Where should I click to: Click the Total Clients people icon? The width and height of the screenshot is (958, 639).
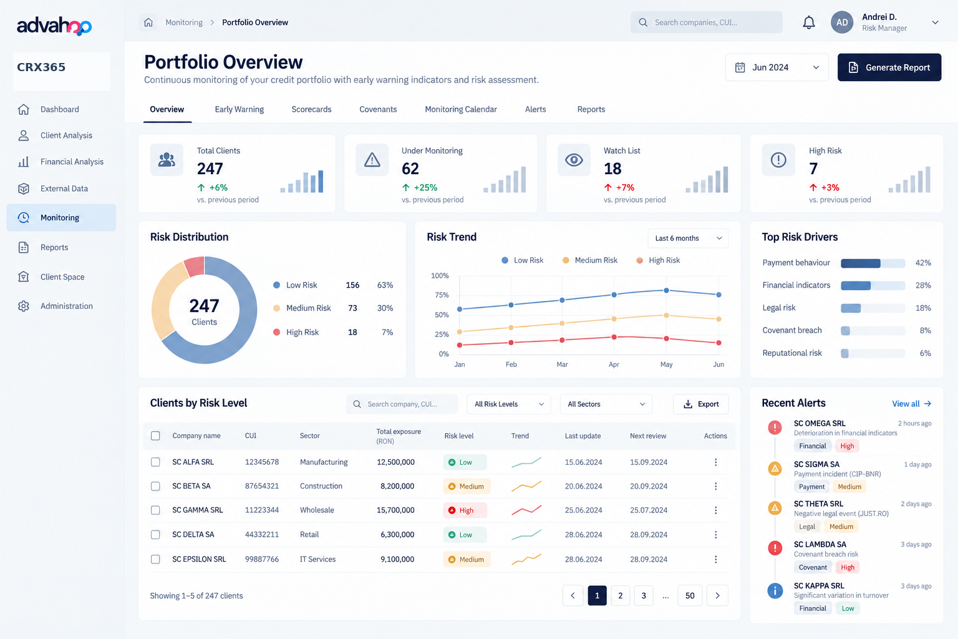click(167, 160)
